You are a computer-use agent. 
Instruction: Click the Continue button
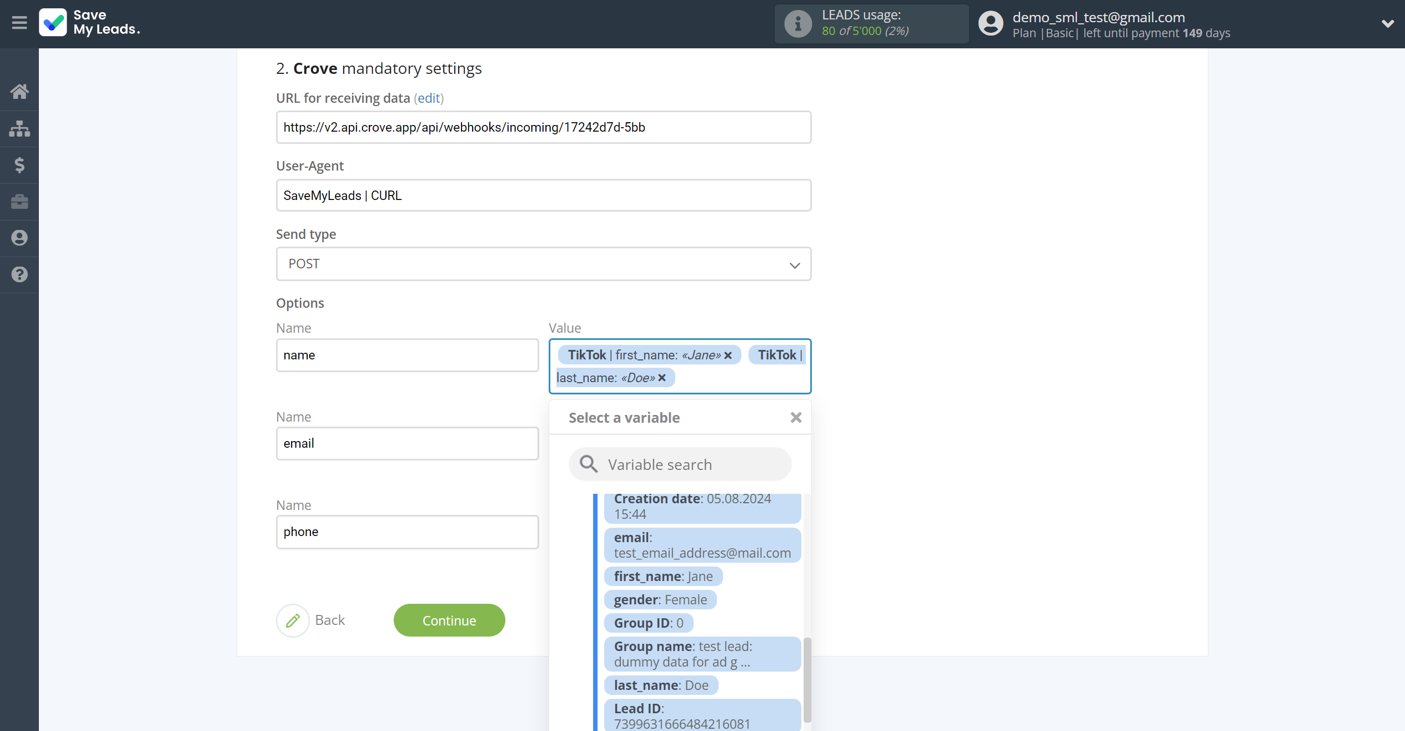(x=449, y=620)
